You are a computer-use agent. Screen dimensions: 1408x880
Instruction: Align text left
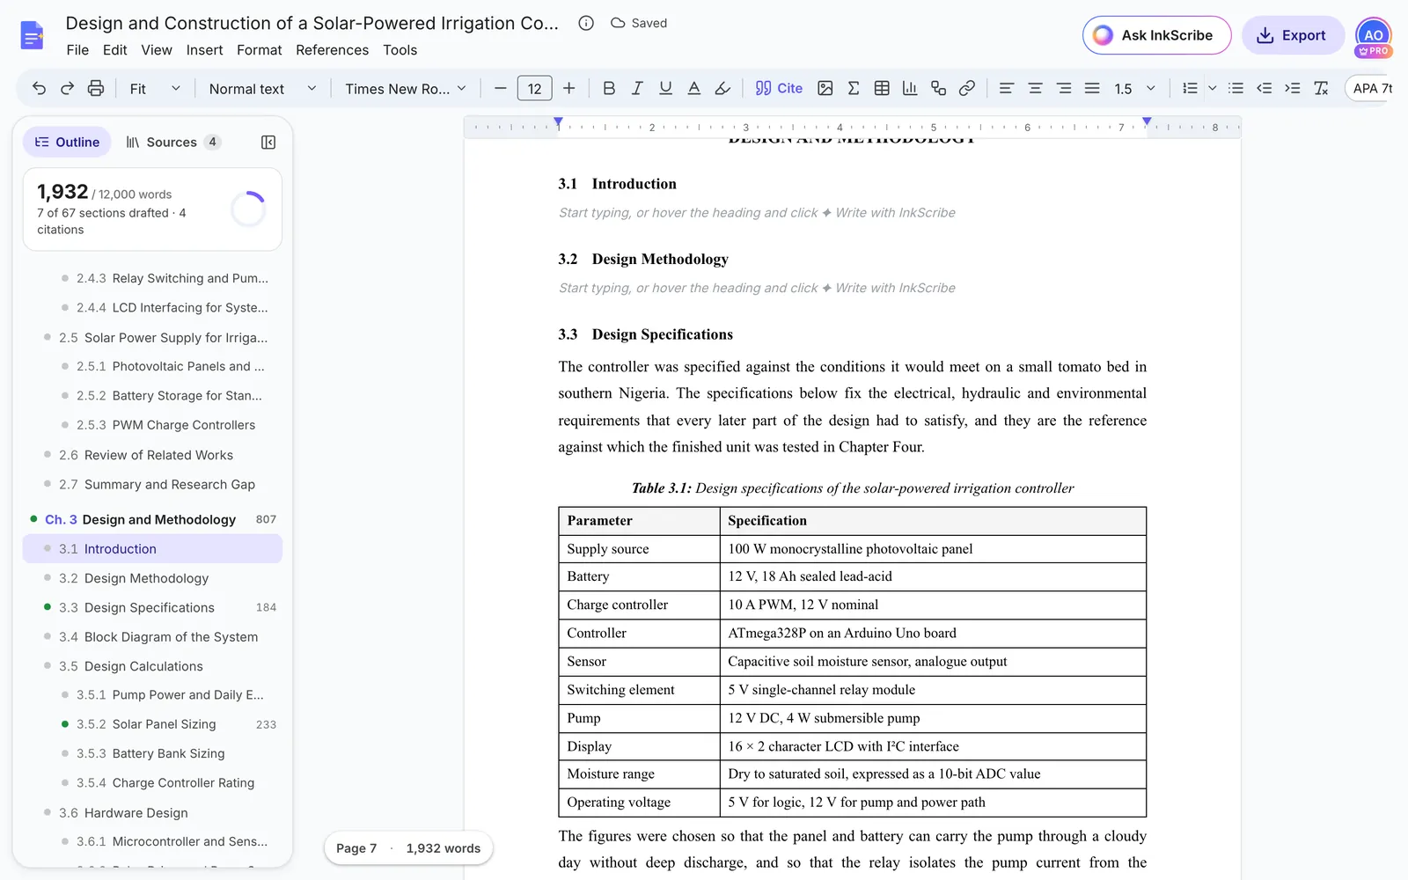point(1007,88)
